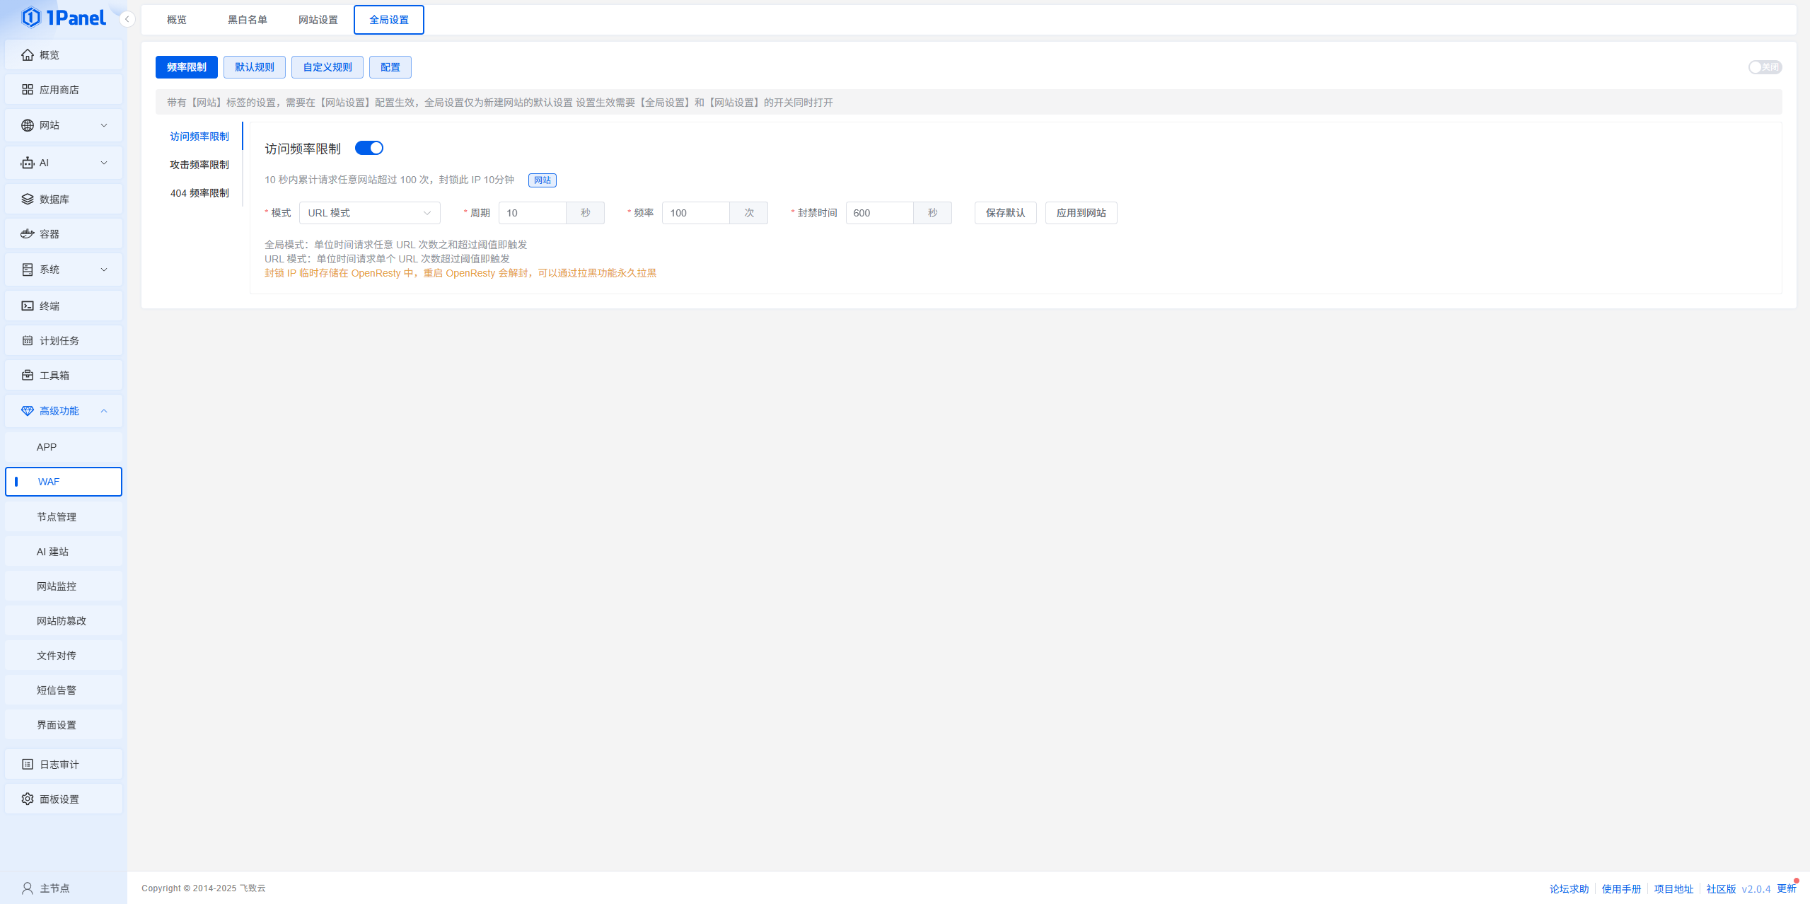
Task: Click the 工具箱 toolbox icon
Action: pos(28,376)
